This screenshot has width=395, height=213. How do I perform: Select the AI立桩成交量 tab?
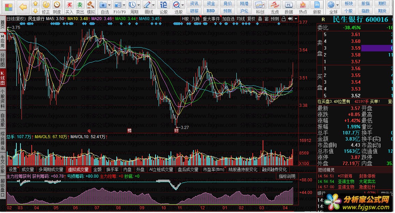[x=161, y=169]
